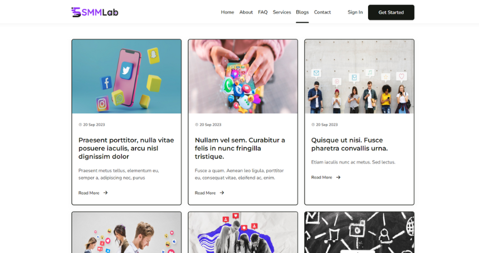Click the Get Started button

tap(391, 12)
